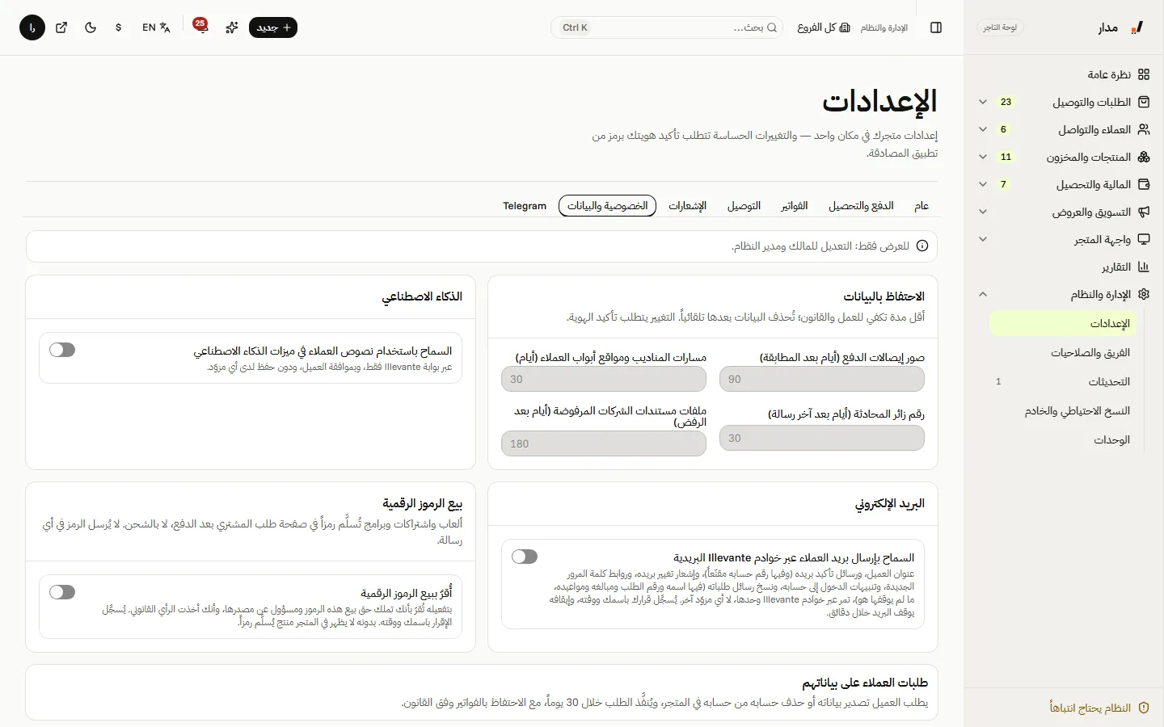Viewport: 1164px width, 727px height.
Task: Click the المالية والتحصيل wallet icon
Action: pyautogui.click(x=1144, y=184)
